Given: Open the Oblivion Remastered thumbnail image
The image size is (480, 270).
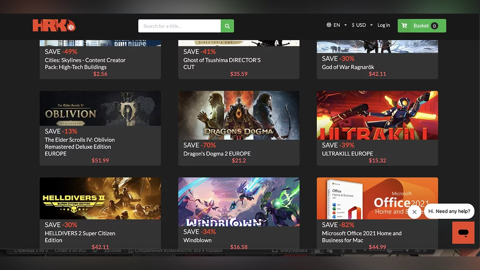Looking at the screenshot, I should [x=100, y=108].
